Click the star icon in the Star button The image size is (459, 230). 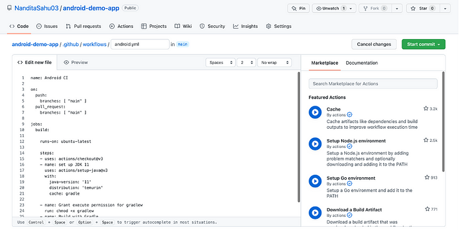pos(413,9)
